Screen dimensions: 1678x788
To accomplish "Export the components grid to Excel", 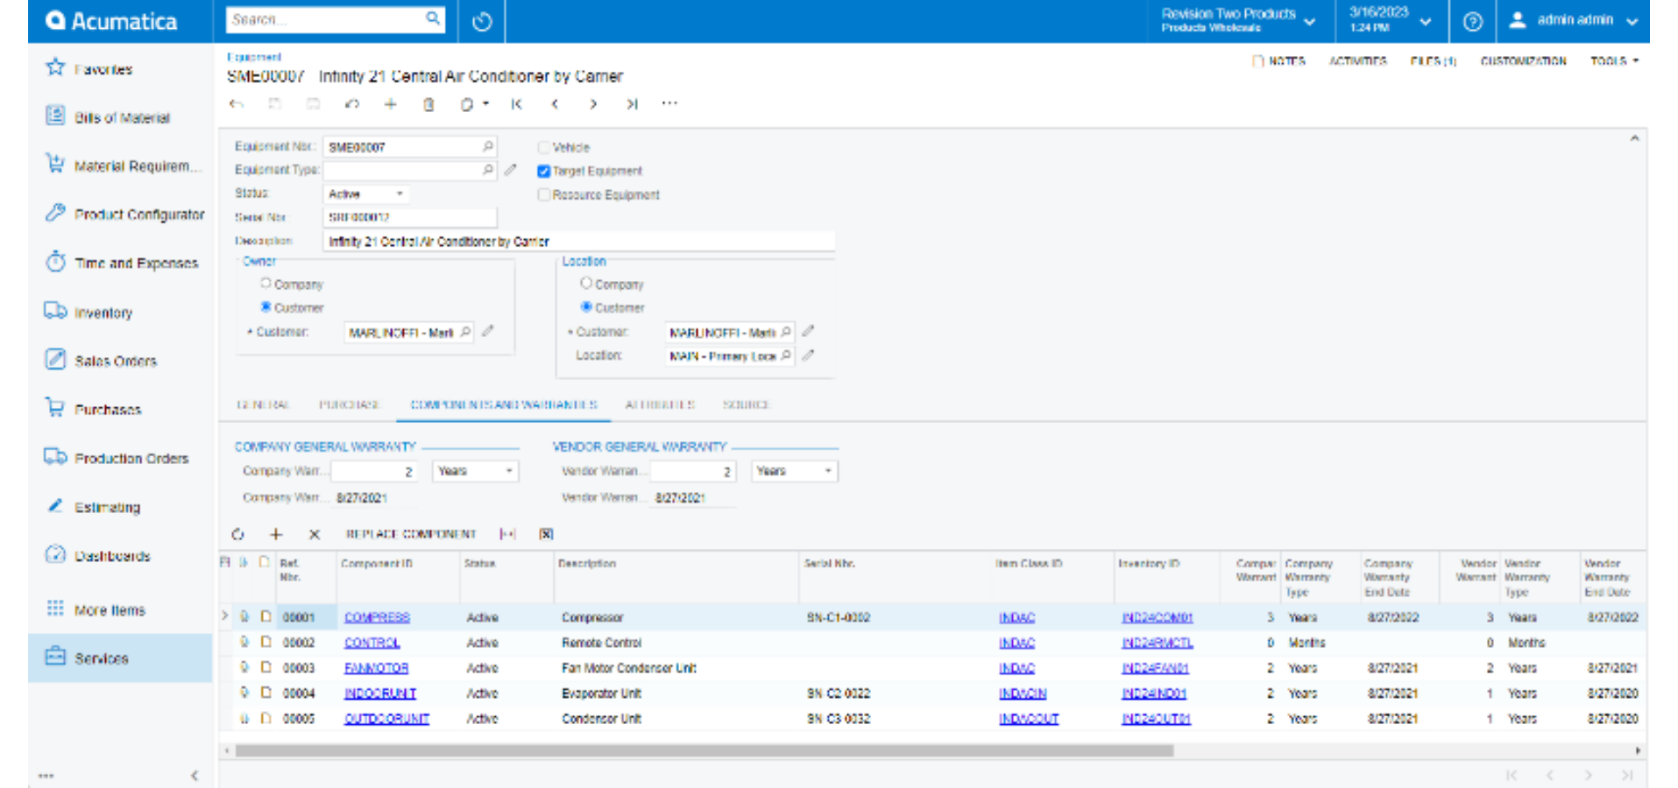I will (546, 534).
